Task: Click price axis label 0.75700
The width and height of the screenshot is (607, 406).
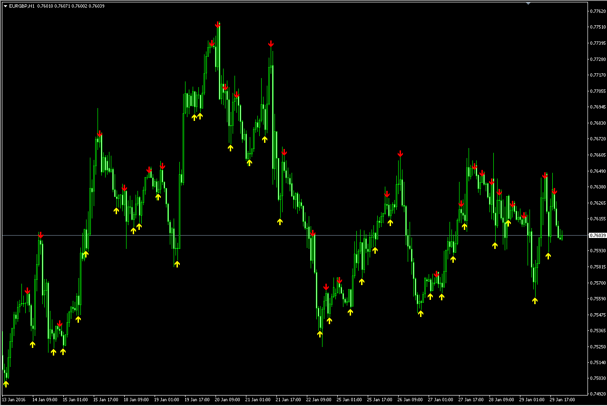Action: coord(597,283)
